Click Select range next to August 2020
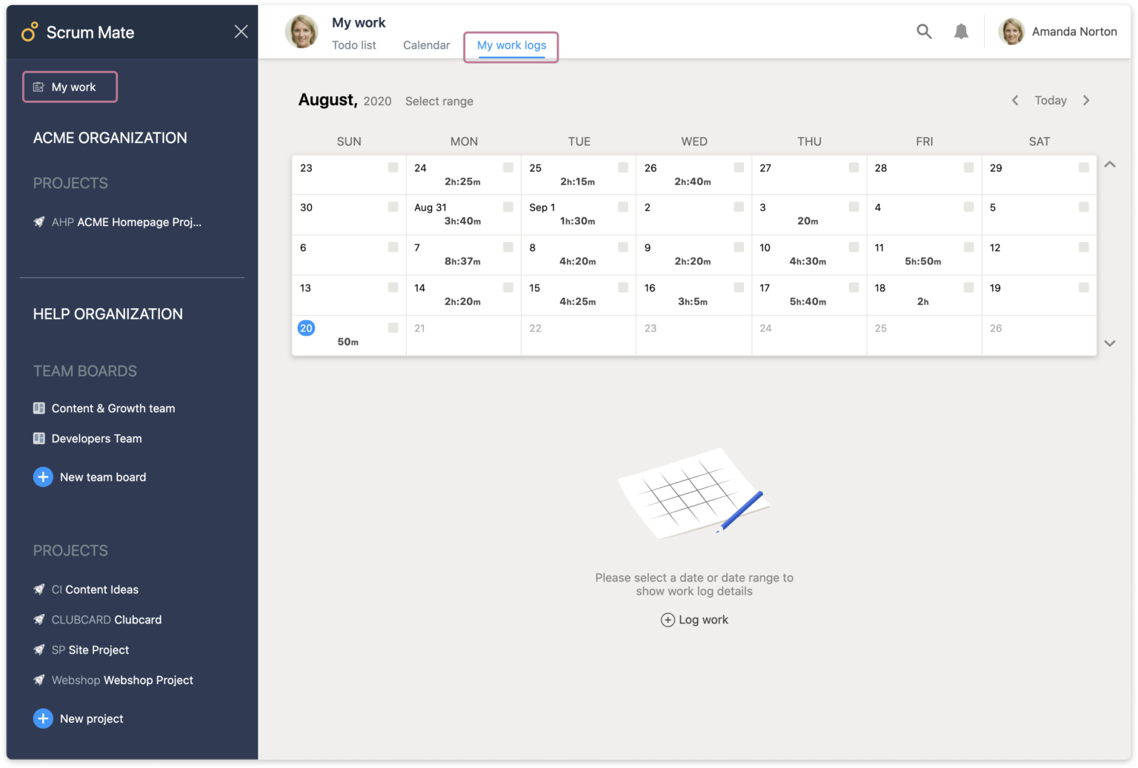Image resolution: width=1138 pixels, height=768 pixels. click(x=439, y=101)
